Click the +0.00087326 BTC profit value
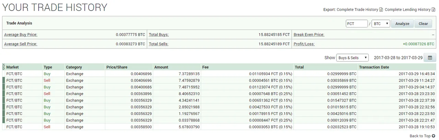The image size is (439, 140). click(418, 44)
